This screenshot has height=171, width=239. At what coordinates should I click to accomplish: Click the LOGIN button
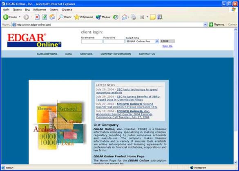click(168, 41)
